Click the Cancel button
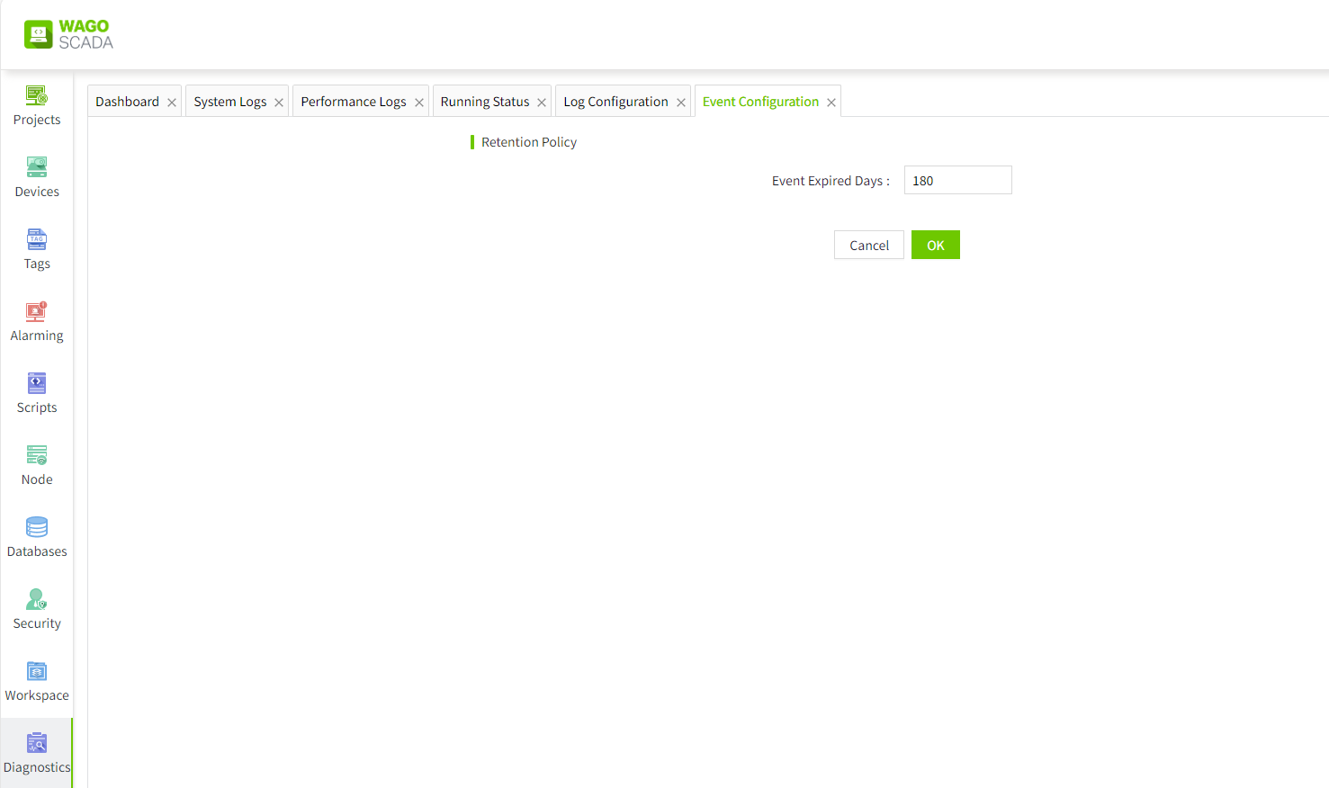Viewport: 1329px width, 788px height. click(x=868, y=246)
